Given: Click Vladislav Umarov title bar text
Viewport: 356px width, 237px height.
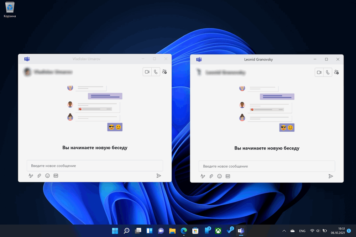Looking at the screenshot, I should [87, 59].
